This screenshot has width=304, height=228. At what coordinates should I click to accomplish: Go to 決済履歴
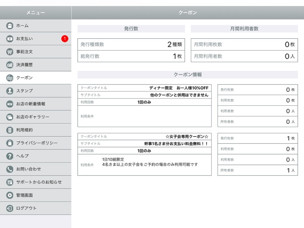[x=36, y=65]
